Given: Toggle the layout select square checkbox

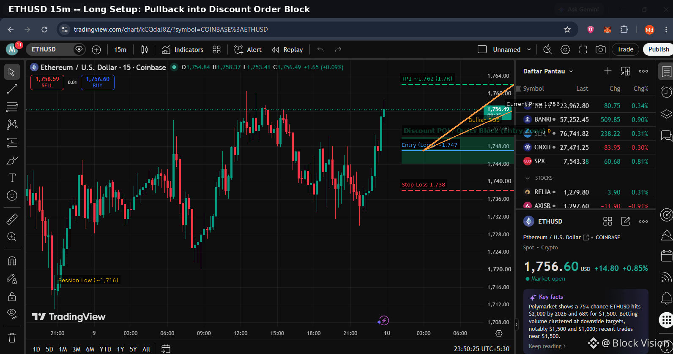Looking at the screenshot, I should pos(482,49).
